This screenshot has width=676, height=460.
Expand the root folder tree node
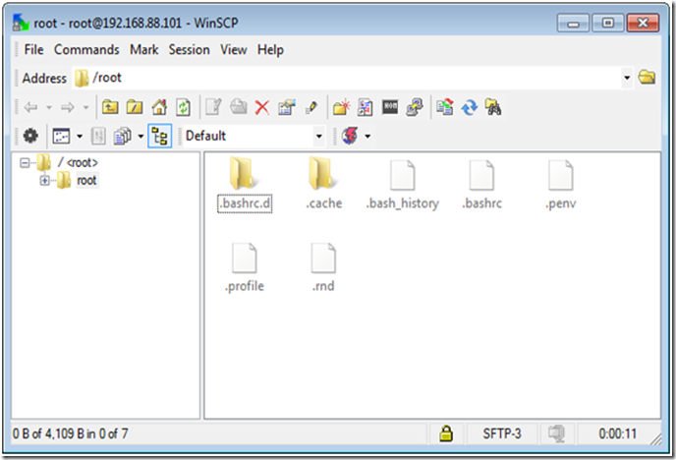click(44, 180)
